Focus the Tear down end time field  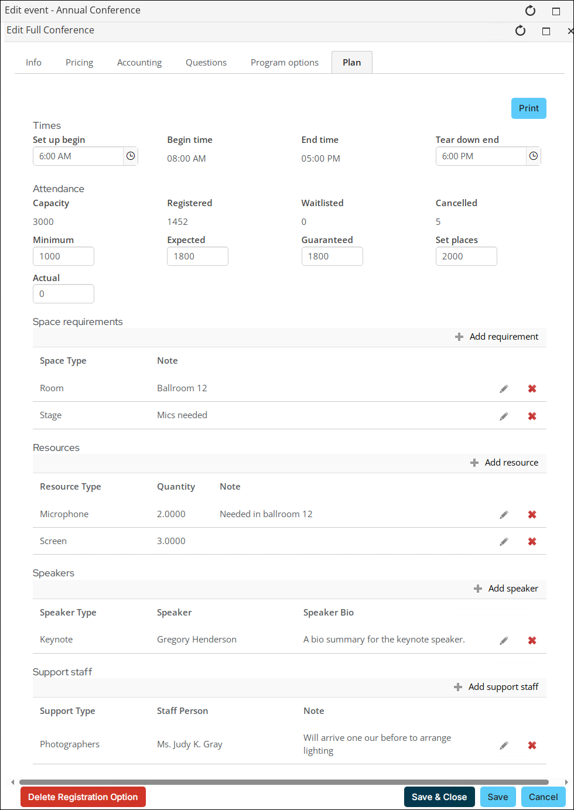(x=481, y=156)
